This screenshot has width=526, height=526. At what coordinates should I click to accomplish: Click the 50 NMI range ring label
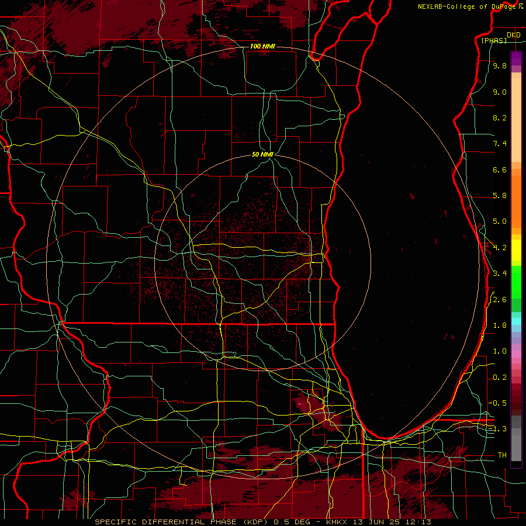(262, 154)
